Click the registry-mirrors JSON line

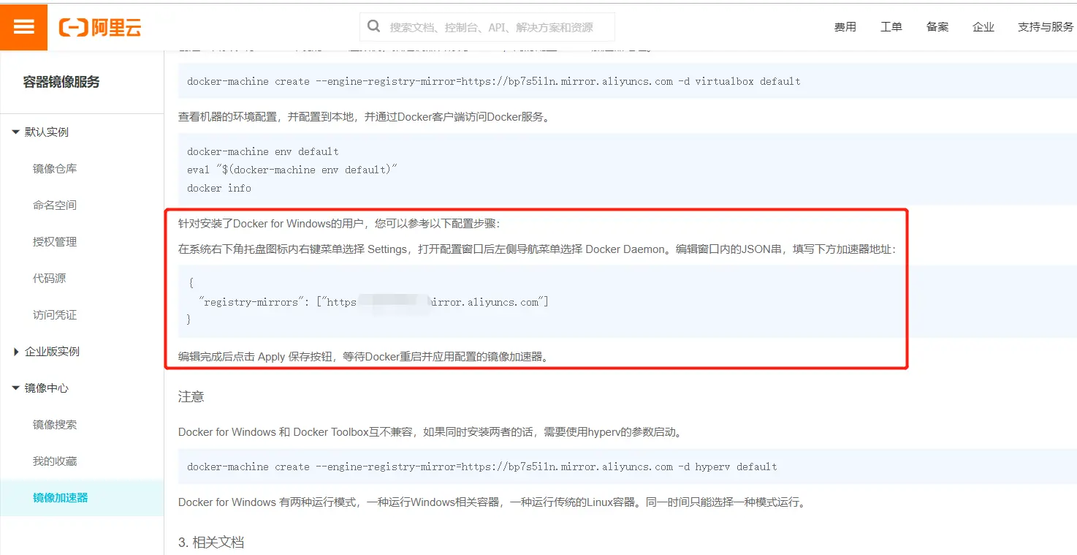pos(373,301)
